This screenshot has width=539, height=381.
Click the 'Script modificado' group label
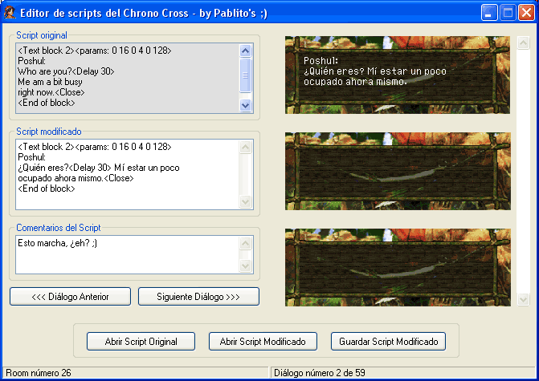[49, 132]
